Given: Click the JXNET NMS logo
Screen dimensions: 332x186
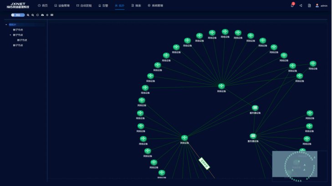Looking at the screenshot, I should (x=18, y=5).
